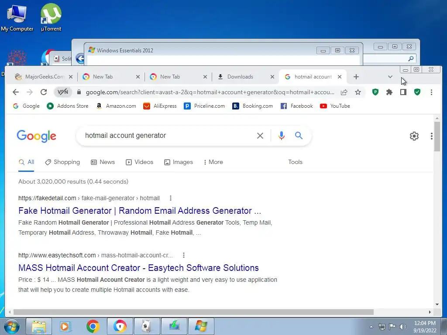Toggle the browser side panel
Screen dimensions: 447x335
(x=403, y=92)
